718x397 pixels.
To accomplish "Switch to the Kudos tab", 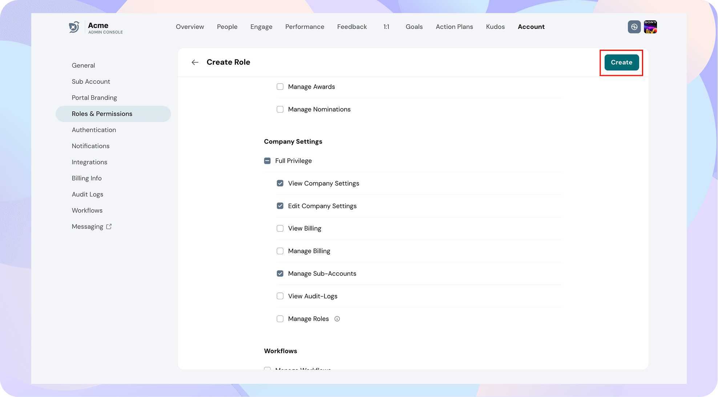I will [496, 27].
